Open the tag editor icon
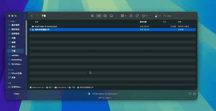Viewport: 216px width, 111px height. pyautogui.click(x=137, y=16)
